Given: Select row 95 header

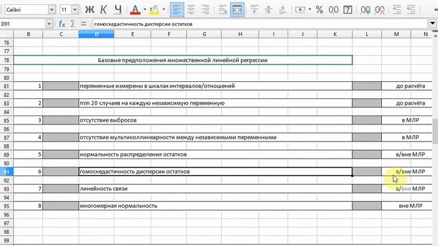Looking at the screenshot, I should 6,206.
